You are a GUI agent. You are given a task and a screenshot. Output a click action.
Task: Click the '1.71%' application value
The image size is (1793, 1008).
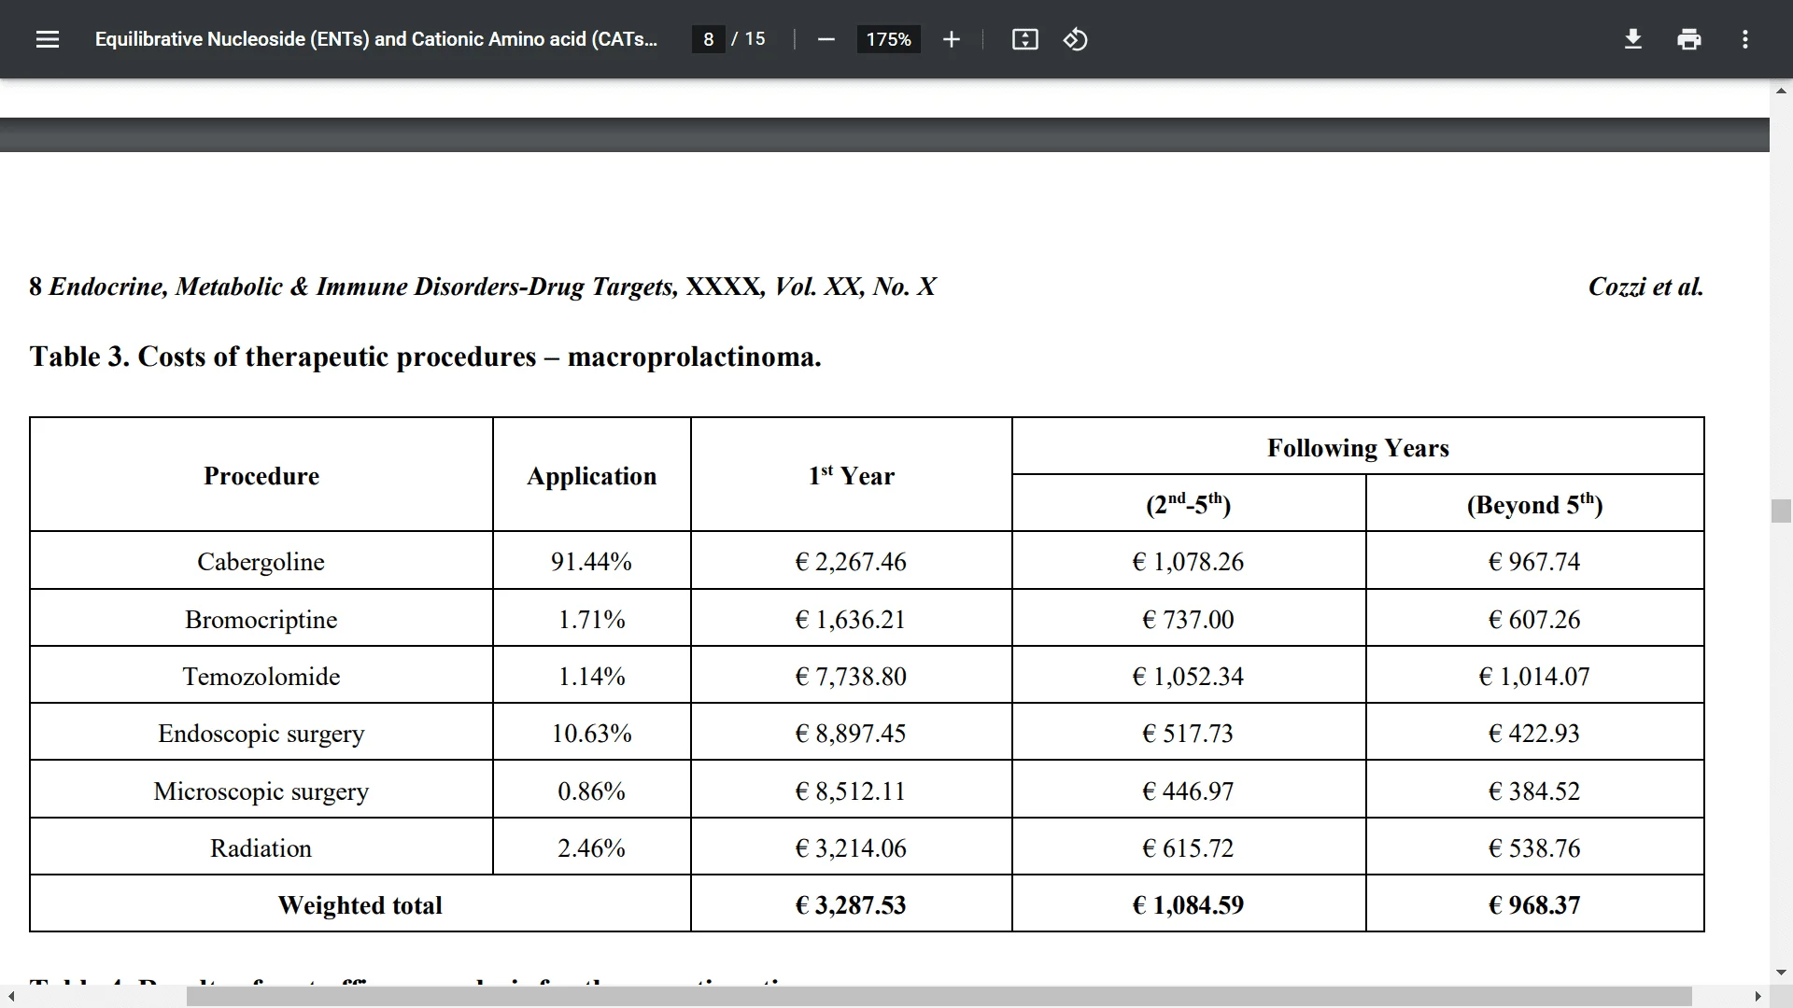(591, 620)
